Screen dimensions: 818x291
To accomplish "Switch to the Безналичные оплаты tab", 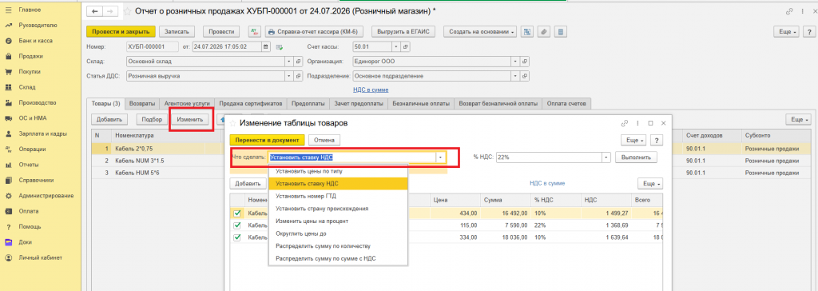I will (x=420, y=103).
